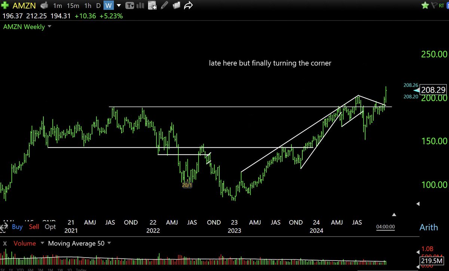Select the pencil drawing tool icon

point(164,6)
